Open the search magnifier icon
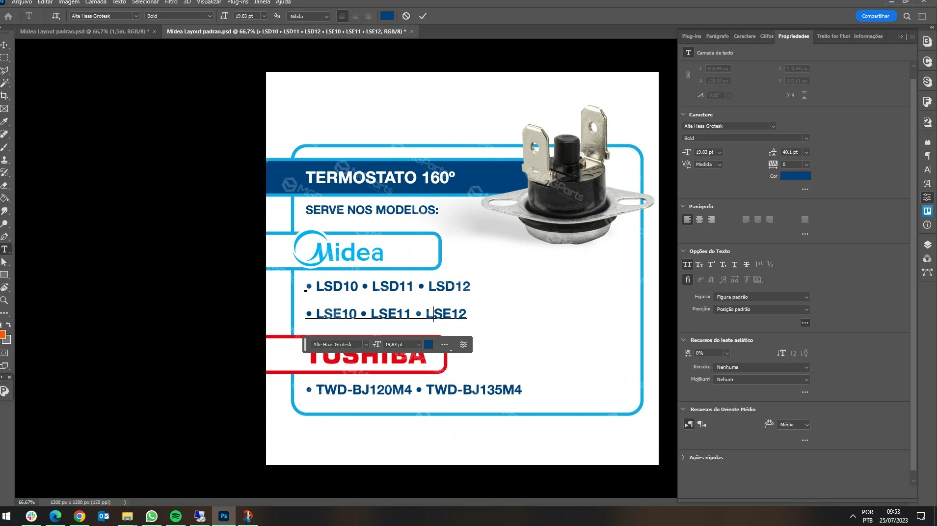The height and width of the screenshot is (526, 937). click(907, 16)
